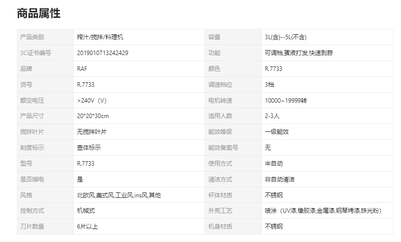Click the product size 20*20*30cm
The image size is (401, 242).
pos(93,116)
